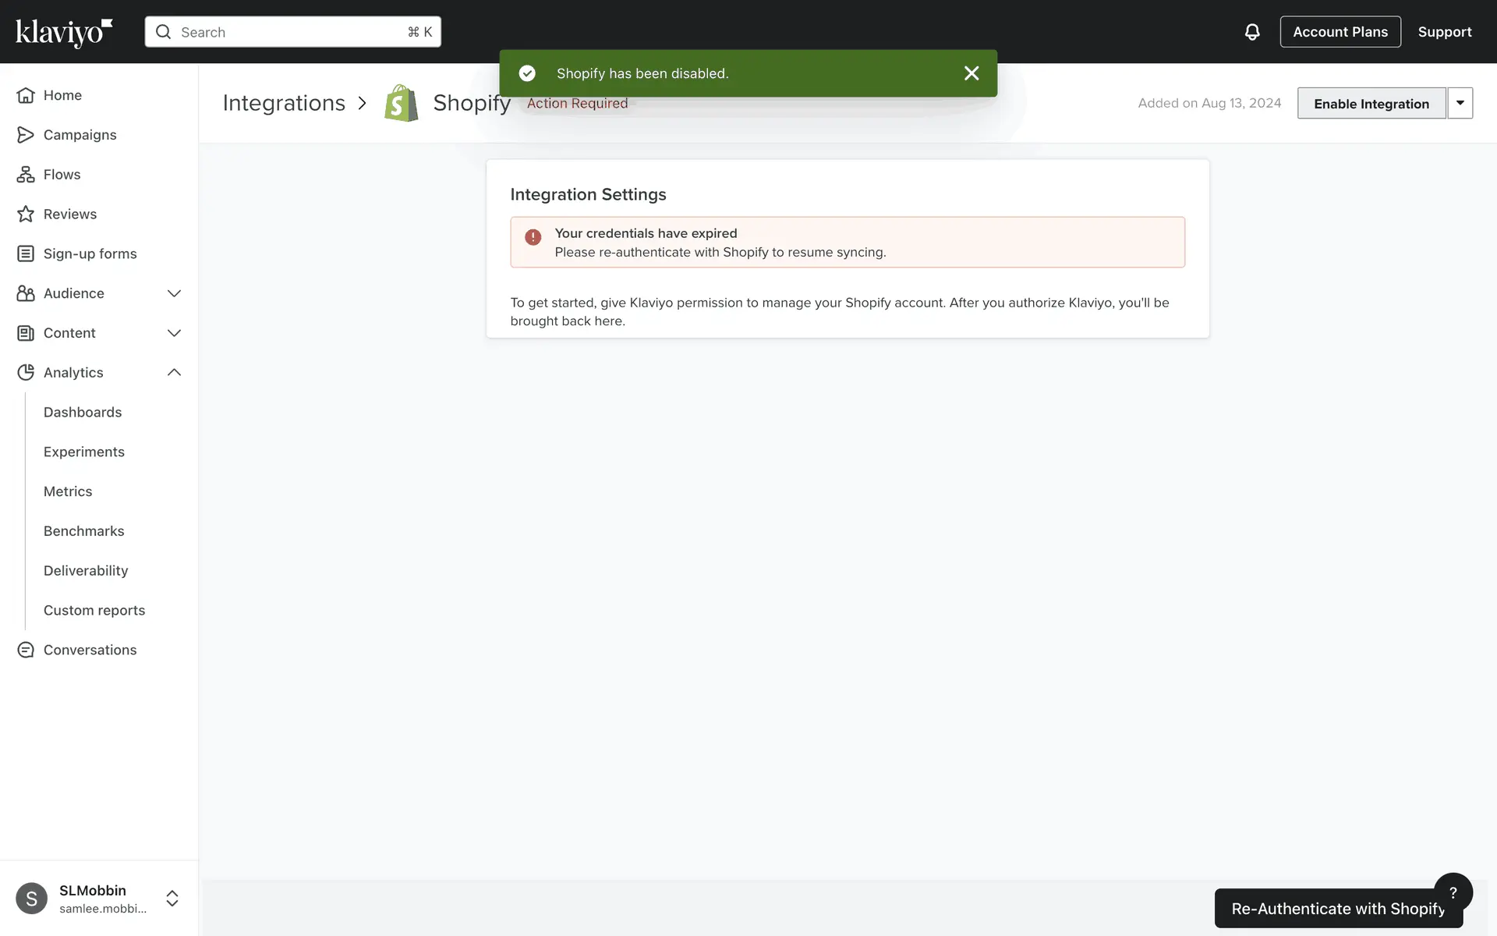Image resolution: width=1497 pixels, height=936 pixels.
Task: Dismiss the Shopify disabled notification
Action: (x=971, y=73)
